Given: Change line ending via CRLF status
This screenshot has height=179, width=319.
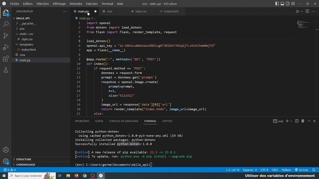Looking at the screenshot, I should (x=275, y=170).
